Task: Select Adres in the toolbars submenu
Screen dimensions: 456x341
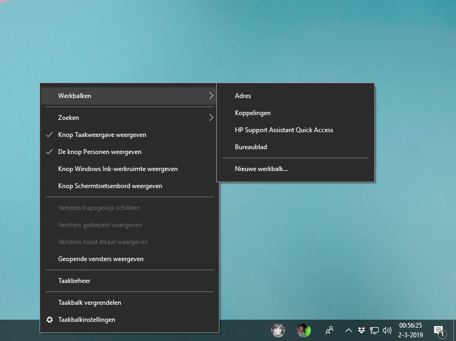Action: point(243,96)
